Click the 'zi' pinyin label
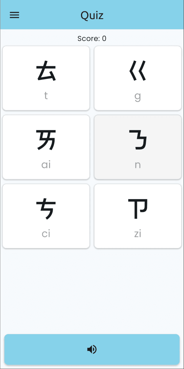Viewport: 184px width, 369px height. pos(138,234)
